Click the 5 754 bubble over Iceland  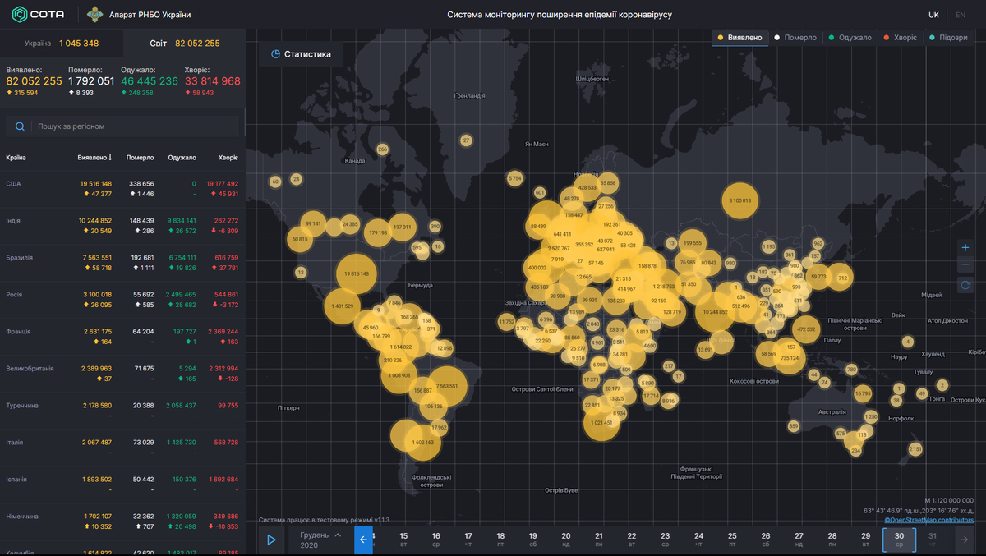coord(515,178)
